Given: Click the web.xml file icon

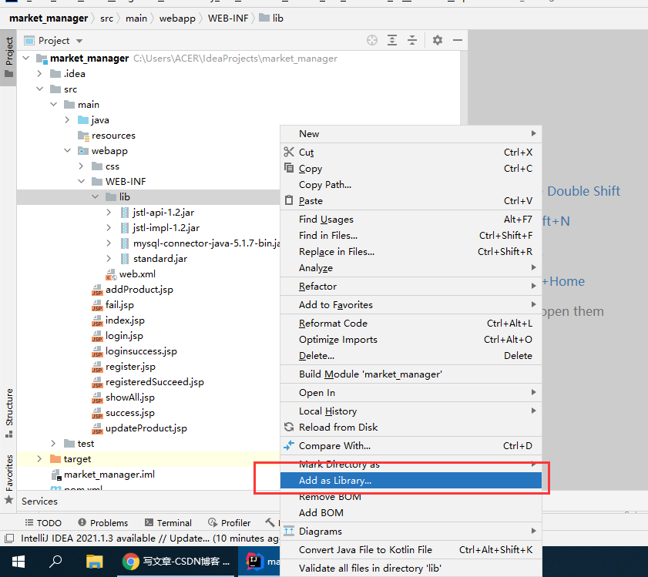Looking at the screenshot, I should (x=111, y=274).
